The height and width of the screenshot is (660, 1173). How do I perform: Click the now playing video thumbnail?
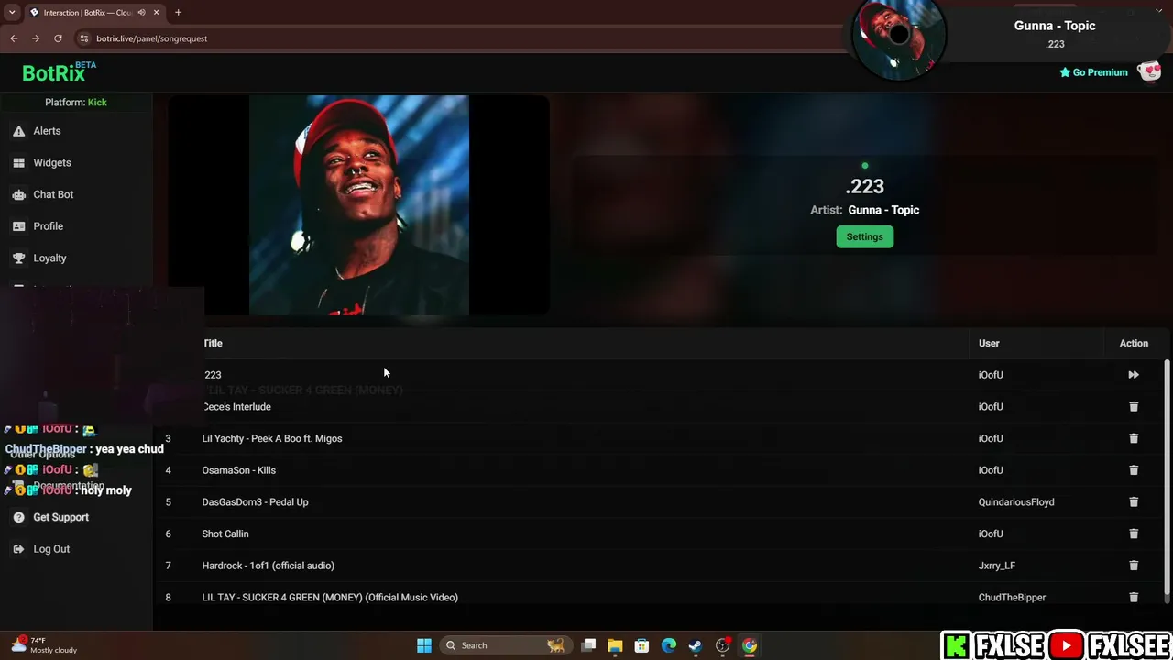pyautogui.click(x=359, y=205)
